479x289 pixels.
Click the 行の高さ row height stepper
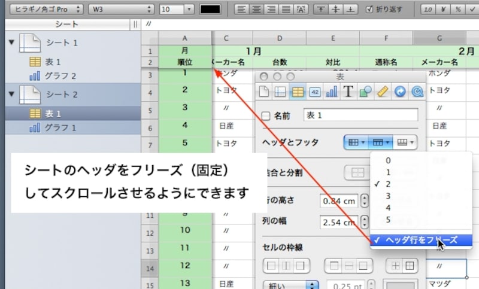click(364, 201)
